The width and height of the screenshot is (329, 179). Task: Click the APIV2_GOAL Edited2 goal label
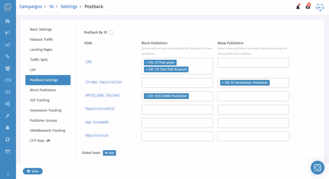point(102,95)
